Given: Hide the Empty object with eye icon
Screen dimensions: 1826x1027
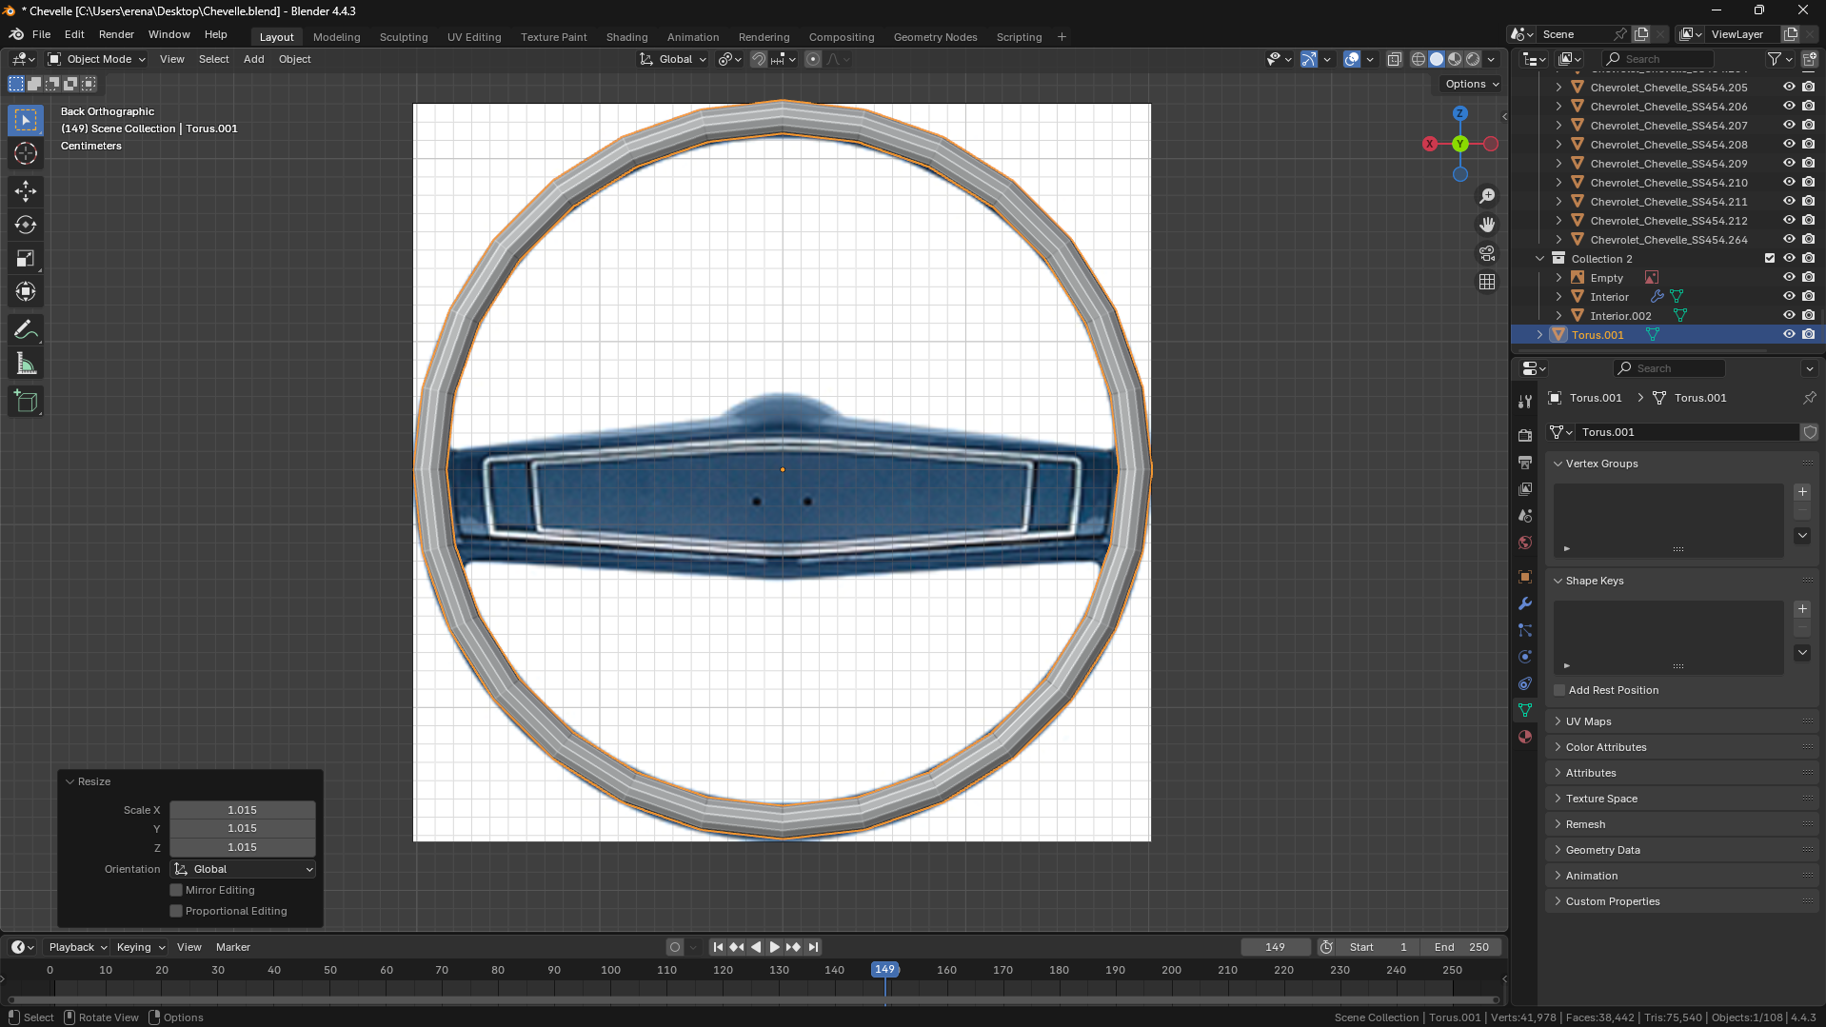Looking at the screenshot, I should click(1789, 277).
